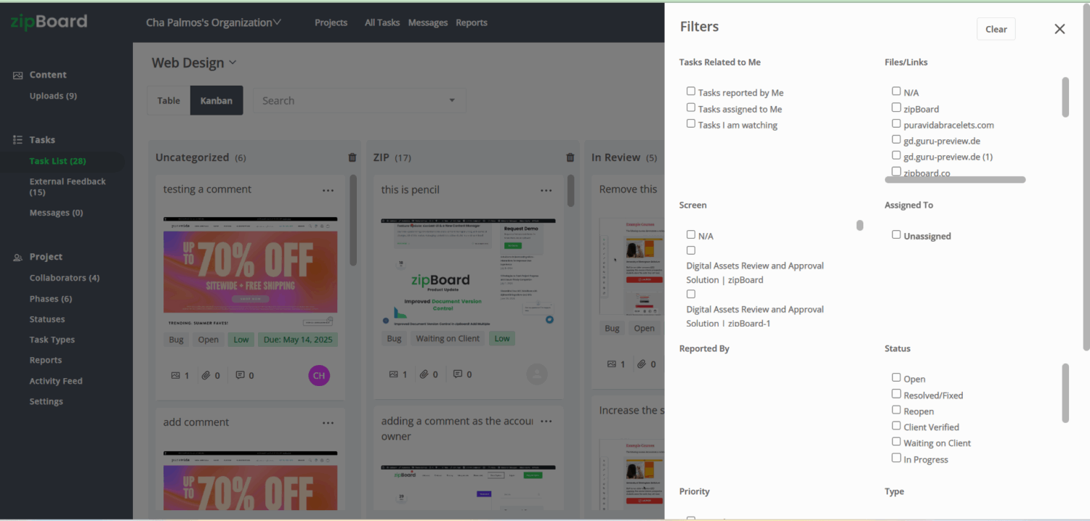Open Uploads (9) in sidebar
The height and width of the screenshot is (521, 1090).
coord(53,96)
